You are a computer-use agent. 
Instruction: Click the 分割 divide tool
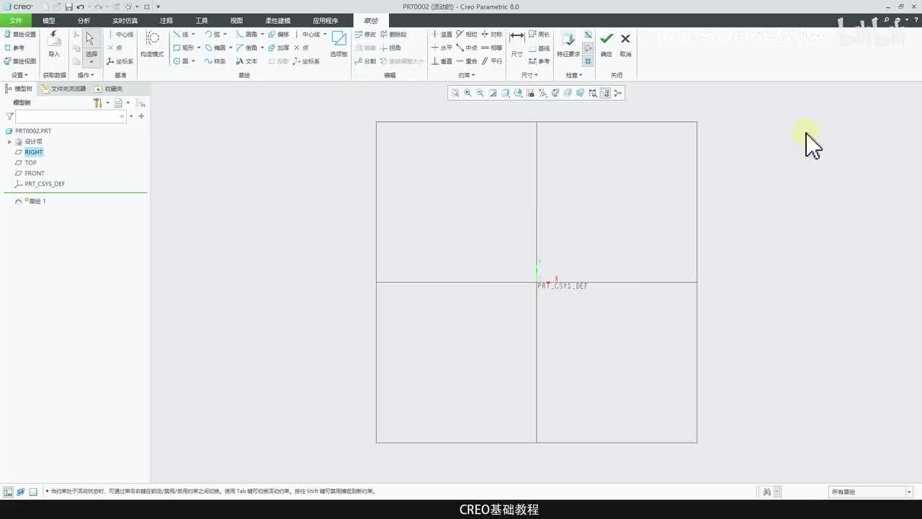(x=365, y=61)
